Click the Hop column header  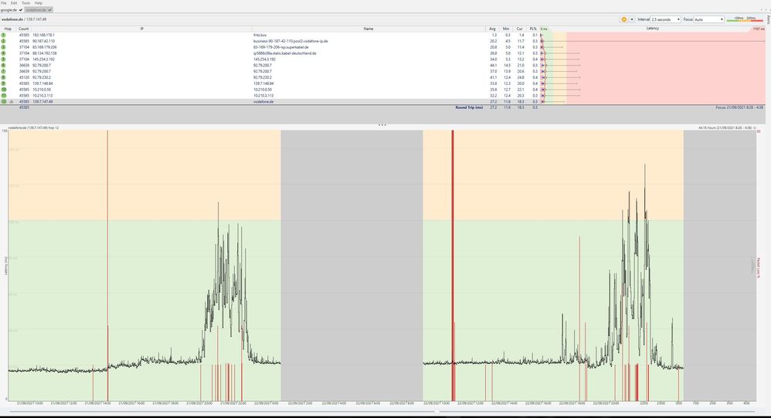[x=8, y=29]
